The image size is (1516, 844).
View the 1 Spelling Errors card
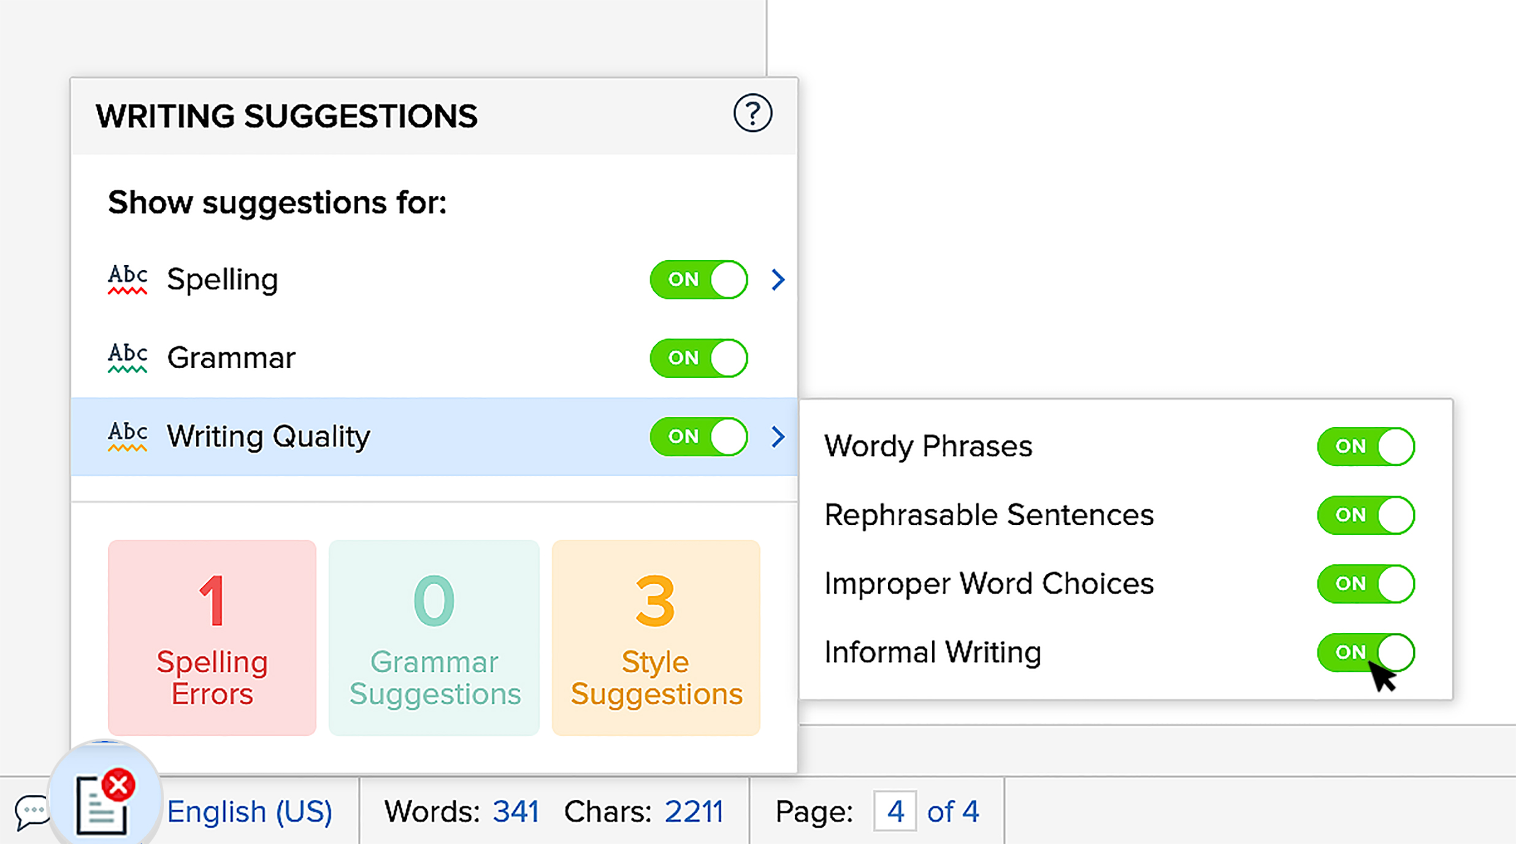212,638
